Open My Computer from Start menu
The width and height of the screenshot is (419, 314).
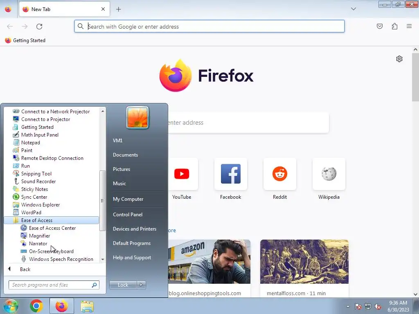click(x=128, y=199)
